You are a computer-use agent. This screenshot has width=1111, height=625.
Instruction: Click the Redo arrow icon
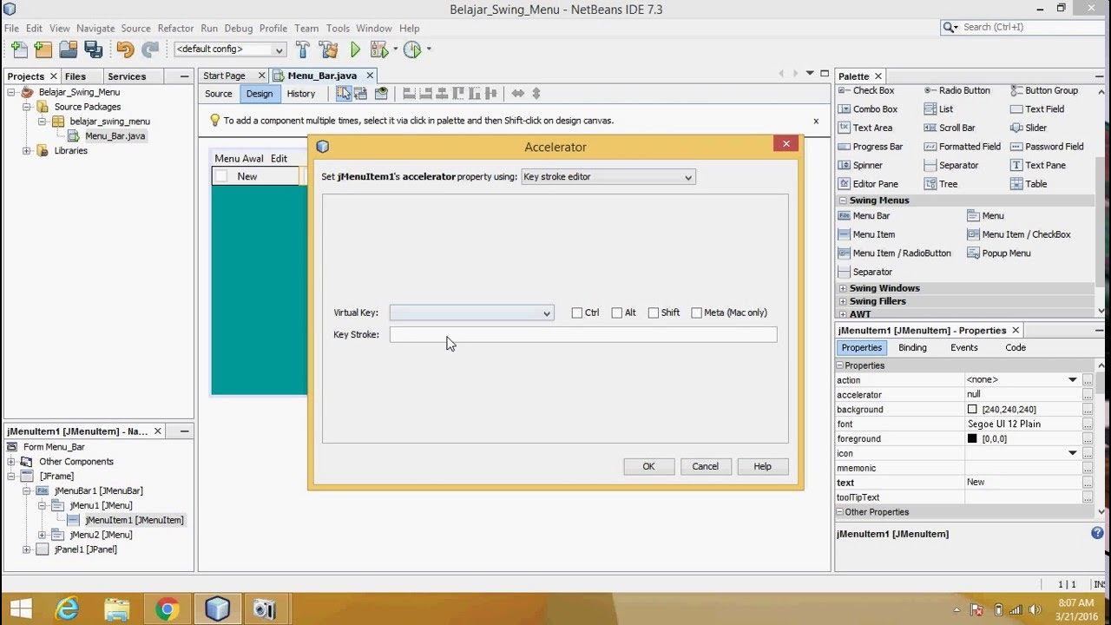[150, 49]
